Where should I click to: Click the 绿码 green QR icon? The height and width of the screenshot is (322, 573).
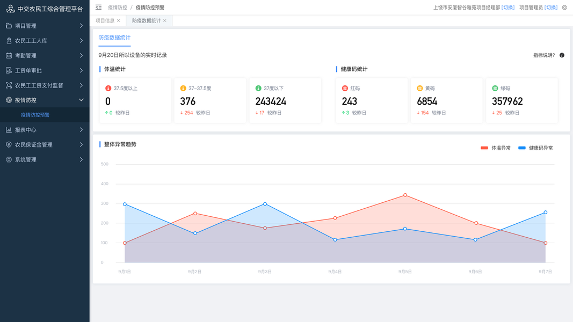[495, 89]
